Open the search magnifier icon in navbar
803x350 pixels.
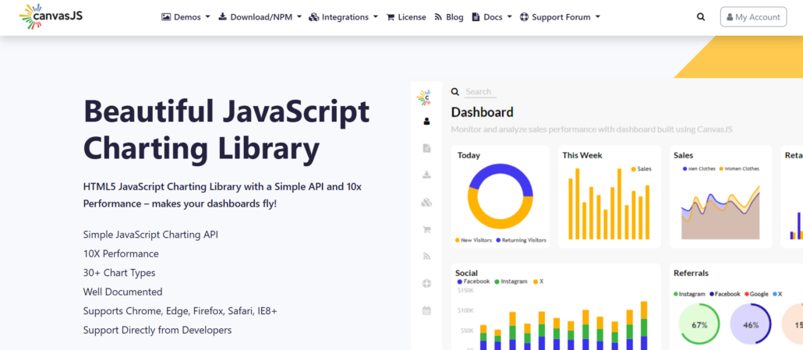click(x=701, y=17)
